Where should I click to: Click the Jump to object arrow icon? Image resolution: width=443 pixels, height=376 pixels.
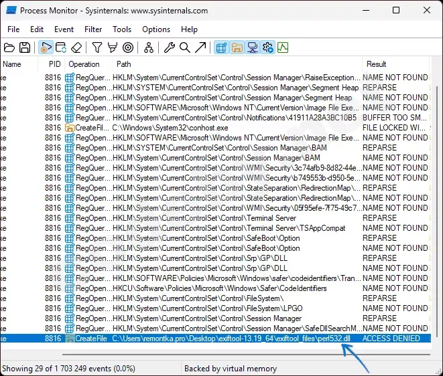(x=199, y=48)
